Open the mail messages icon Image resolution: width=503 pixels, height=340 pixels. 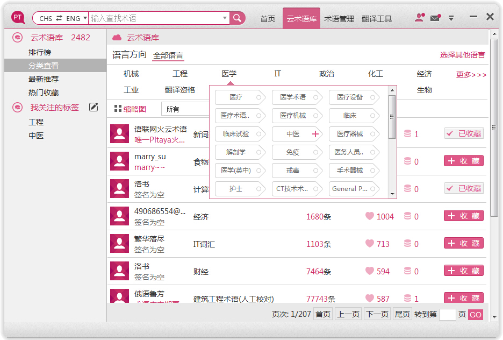click(435, 18)
